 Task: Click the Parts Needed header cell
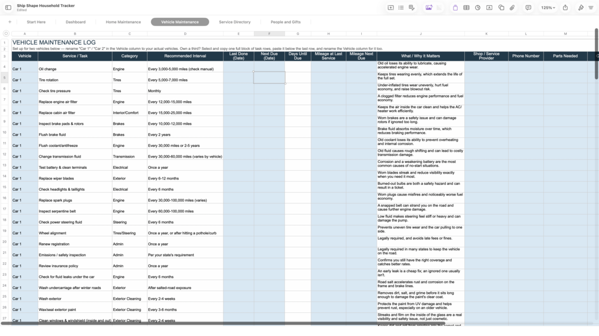coord(566,56)
